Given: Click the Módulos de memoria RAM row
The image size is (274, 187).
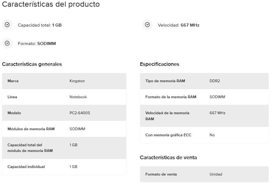Looking at the screenshot, I should (x=64, y=129).
